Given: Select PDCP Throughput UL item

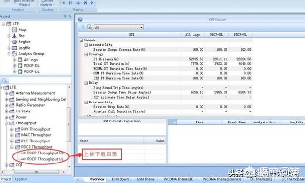Looking at the screenshot, I should coord(45,159).
